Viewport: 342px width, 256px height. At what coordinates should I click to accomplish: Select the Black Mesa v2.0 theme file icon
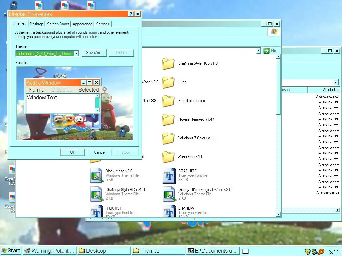(x=97, y=175)
